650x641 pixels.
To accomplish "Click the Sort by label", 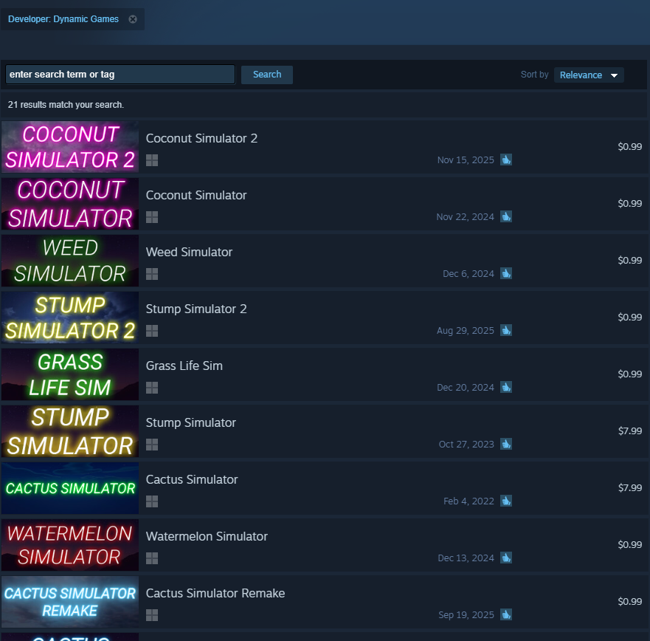I will (534, 75).
